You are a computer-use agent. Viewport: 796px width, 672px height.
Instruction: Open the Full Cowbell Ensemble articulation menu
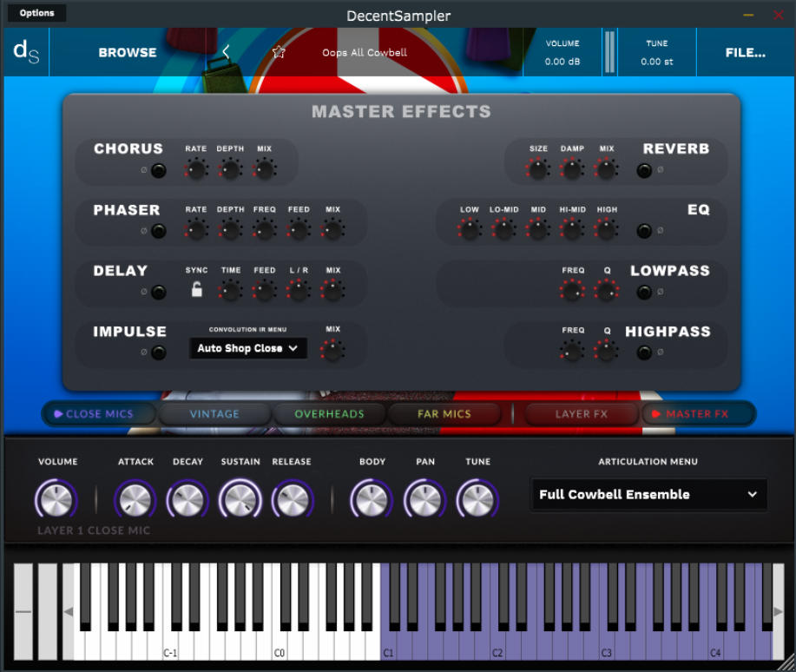[x=648, y=495]
